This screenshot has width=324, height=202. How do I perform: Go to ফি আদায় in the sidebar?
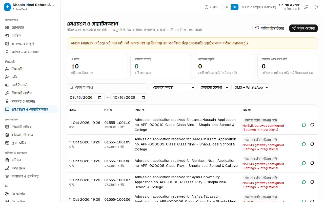(30, 194)
